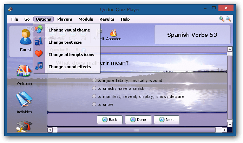Click the Done button
This screenshot has width=243, height=143.
point(138,120)
